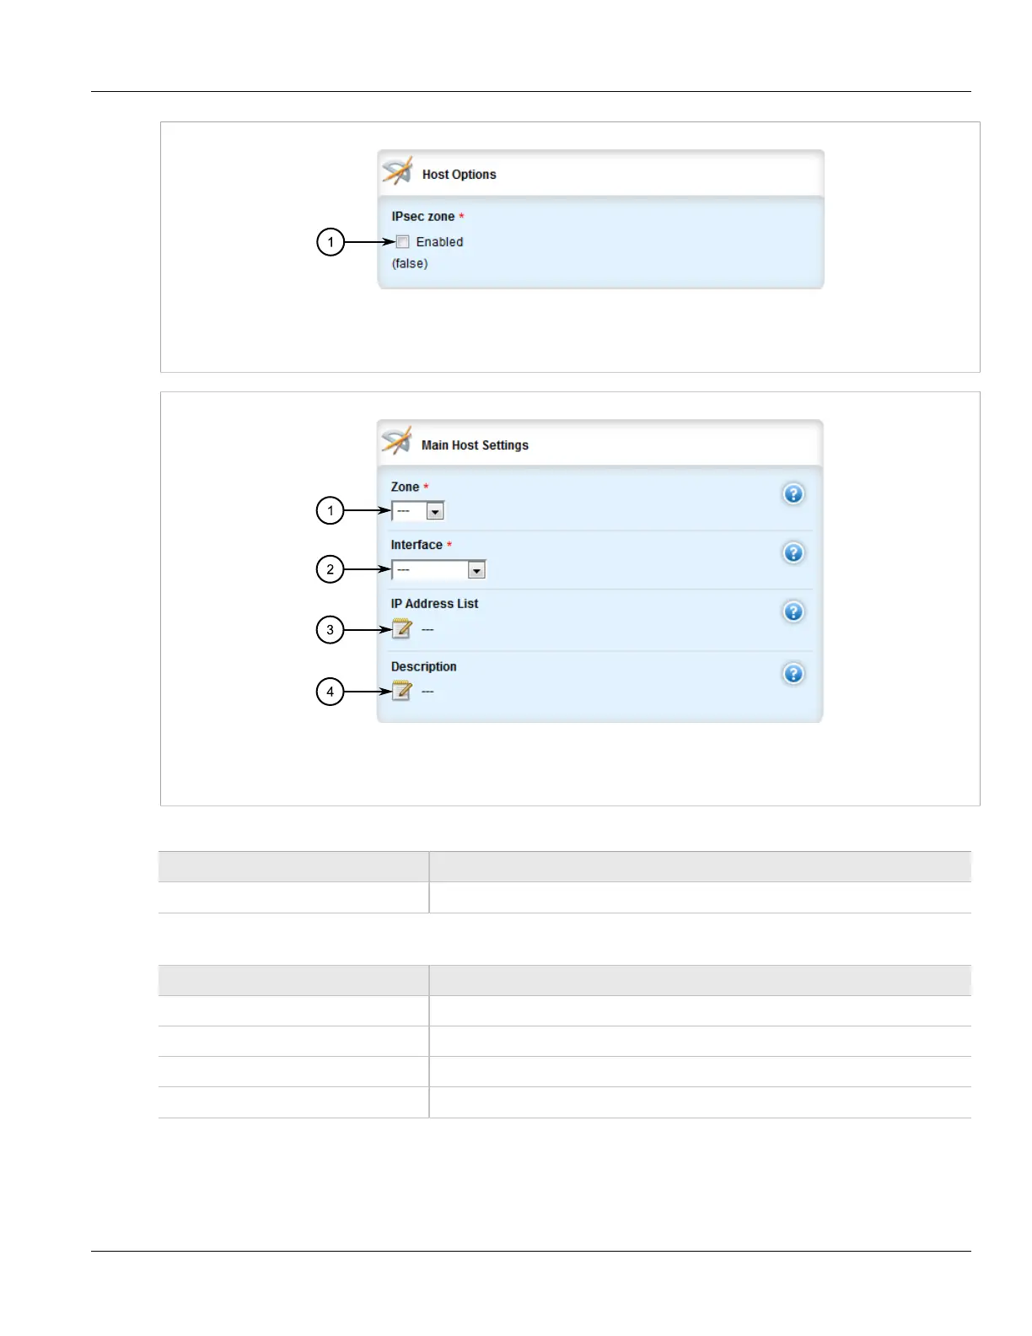Click the IPsec zone field label

tap(422, 217)
